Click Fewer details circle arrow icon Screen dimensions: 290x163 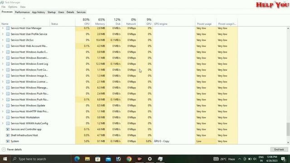pyautogui.click(x=4, y=149)
